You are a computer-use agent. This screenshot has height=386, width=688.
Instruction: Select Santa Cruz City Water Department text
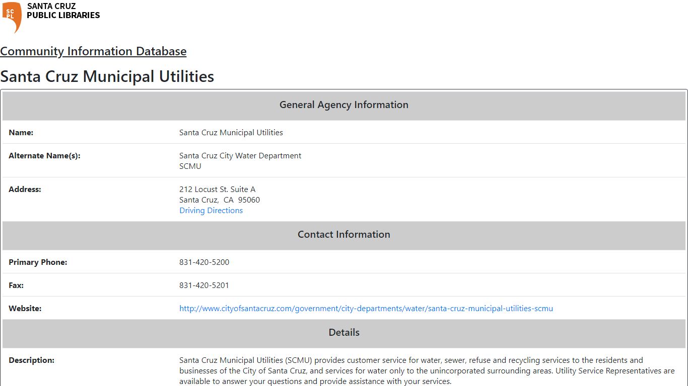[240, 156]
